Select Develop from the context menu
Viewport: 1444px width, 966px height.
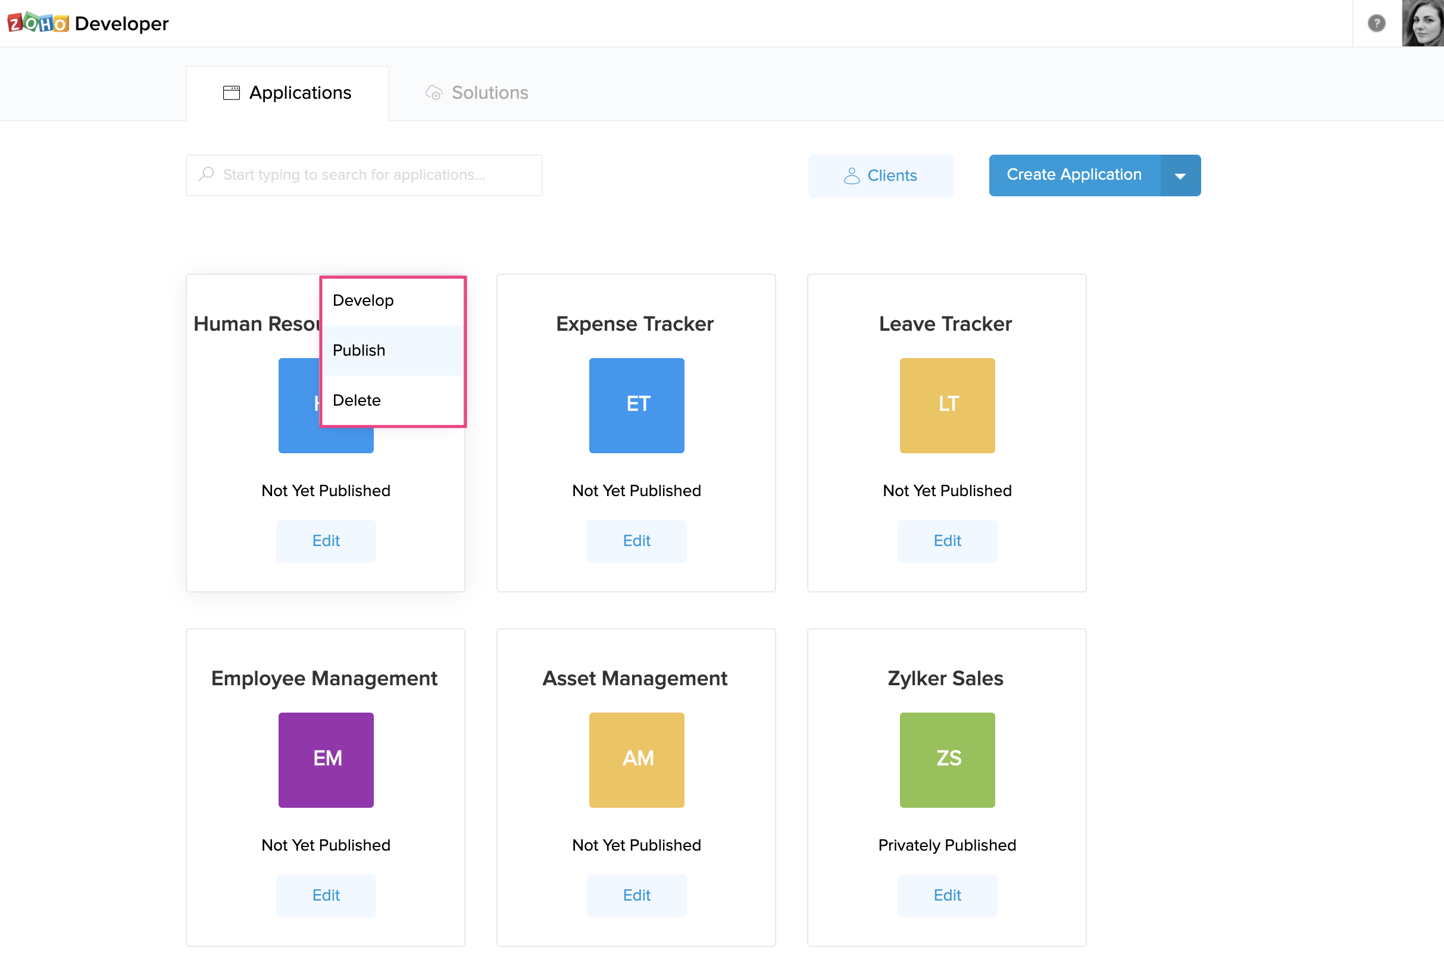click(x=363, y=300)
